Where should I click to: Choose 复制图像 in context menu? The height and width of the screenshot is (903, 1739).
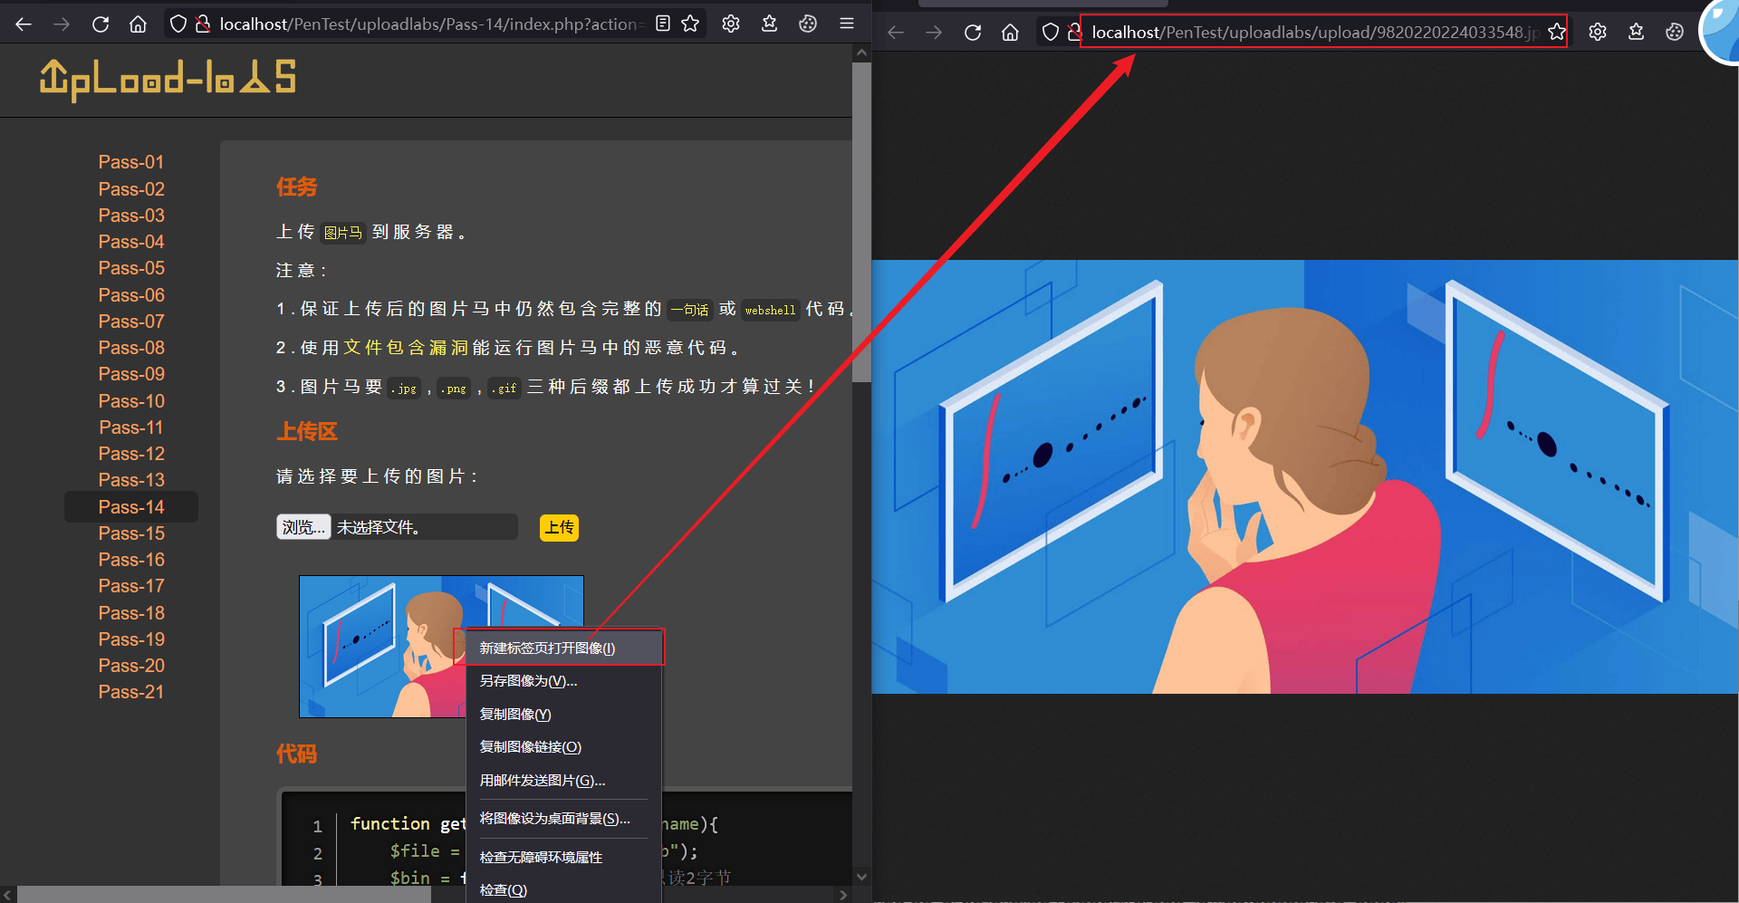click(564, 714)
